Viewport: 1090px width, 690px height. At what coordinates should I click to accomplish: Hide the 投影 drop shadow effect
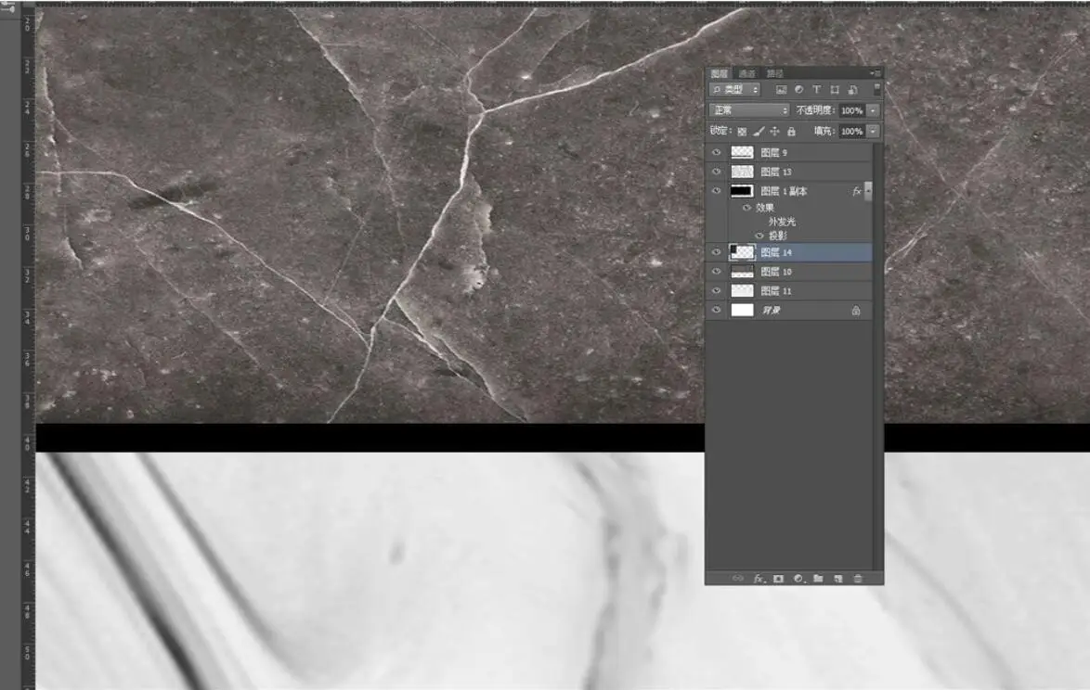pyautogui.click(x=759, y=236)
